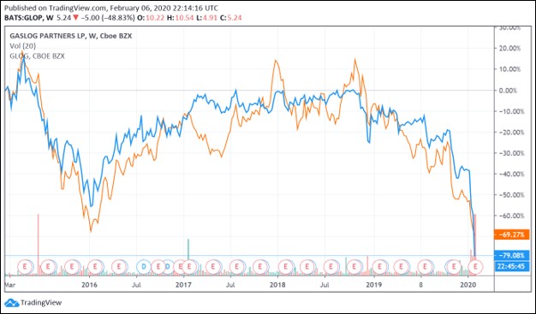The height and width of the screenshot is (314, 536).
Task: Click the 22:45:45 bar countdown label
Action: pos(511,266)
